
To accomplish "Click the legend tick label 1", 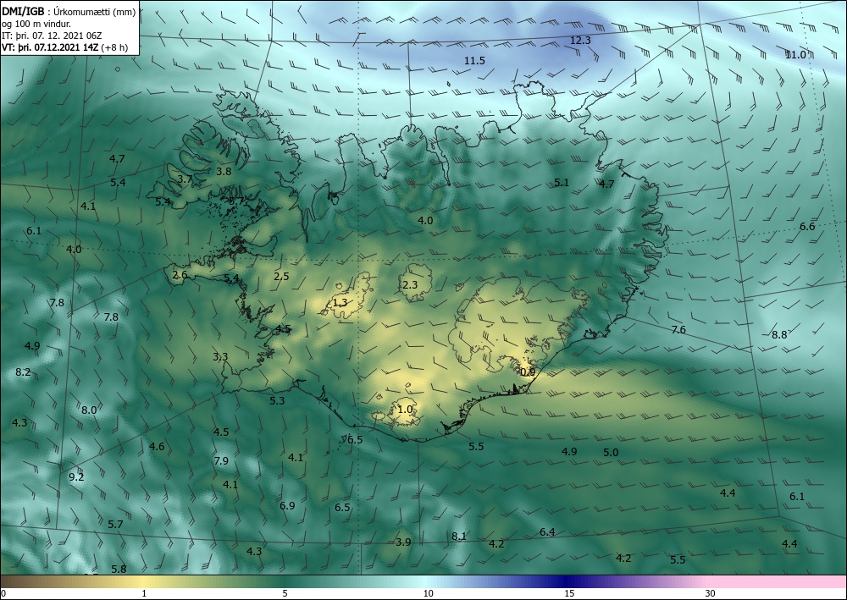I will pos(144,594).
